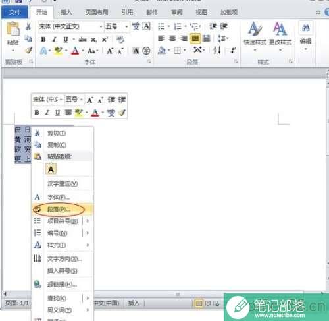Toggle Bold in the floating mini toolbar
The image size is (329, 321).
tap(37, 113)
